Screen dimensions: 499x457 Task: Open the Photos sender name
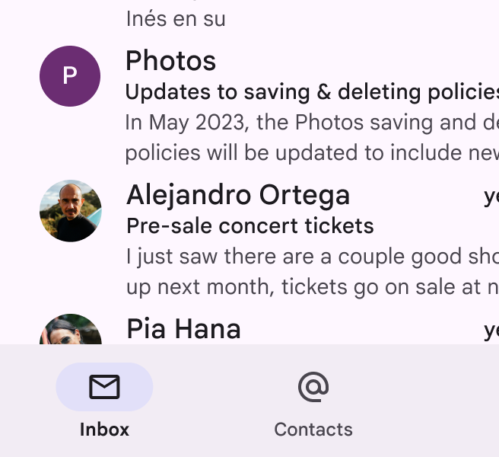pyautogui.click(x=170, y=61)
